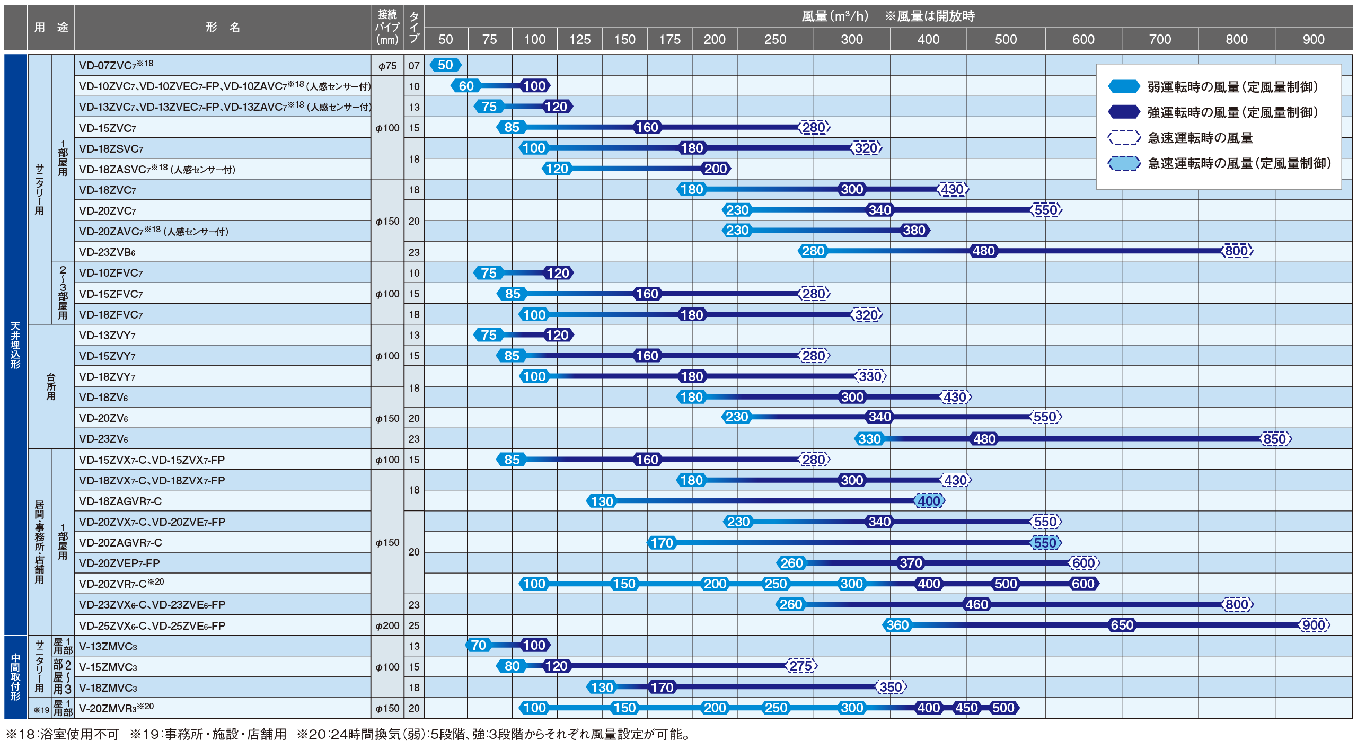1357x749 pixels.
Task: Click the 中間取付形 vertical category label
Action: (15, 676)
